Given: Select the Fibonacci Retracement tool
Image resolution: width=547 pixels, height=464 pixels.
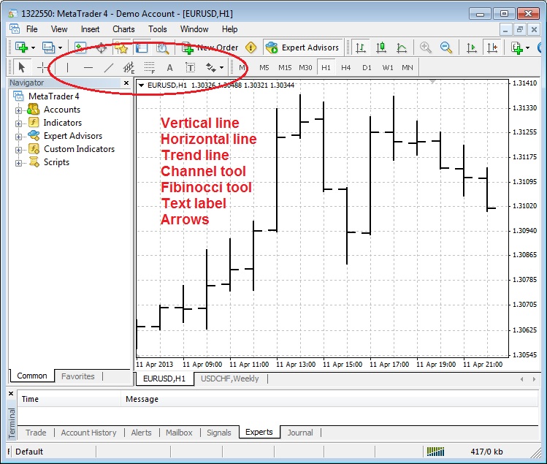Looking at the screenshot, I should pyautogui.click(x=149, y=67).
